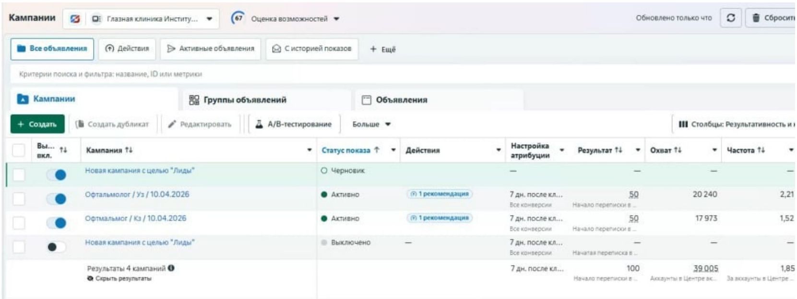
Task: Open the Статус показа column dropdown arrow
Action: 393,150
